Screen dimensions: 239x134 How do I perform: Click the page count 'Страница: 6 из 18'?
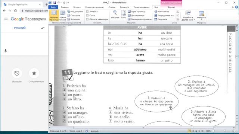click(58, 131)
